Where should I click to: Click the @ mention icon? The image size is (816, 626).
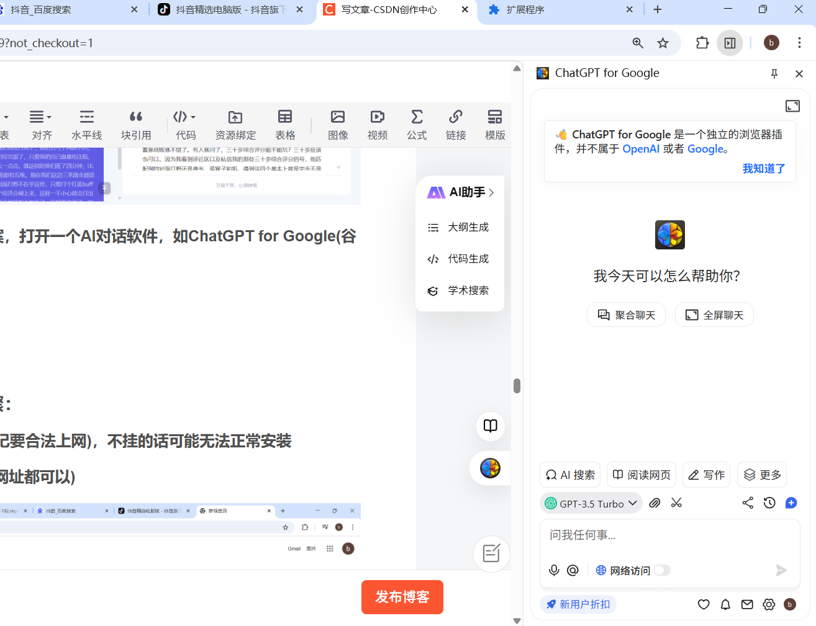pos(573,570)
